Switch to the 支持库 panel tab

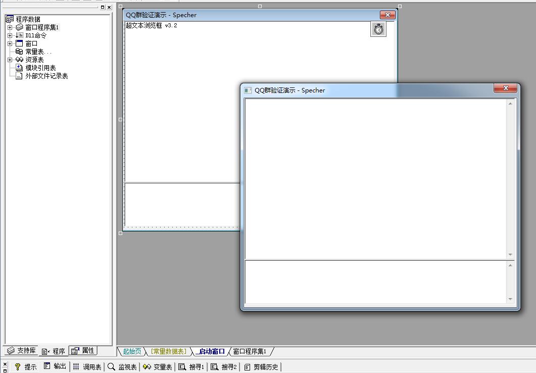(21, 350)
